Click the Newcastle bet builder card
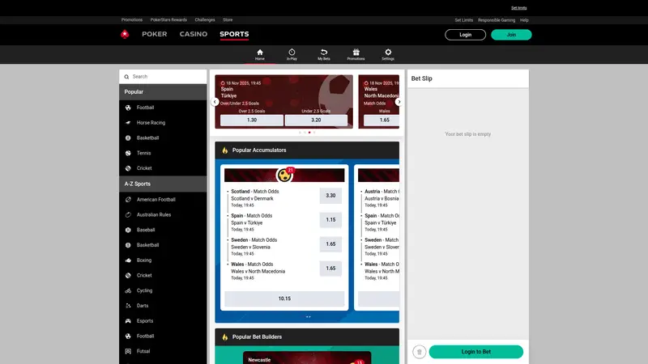 (307, 358)
